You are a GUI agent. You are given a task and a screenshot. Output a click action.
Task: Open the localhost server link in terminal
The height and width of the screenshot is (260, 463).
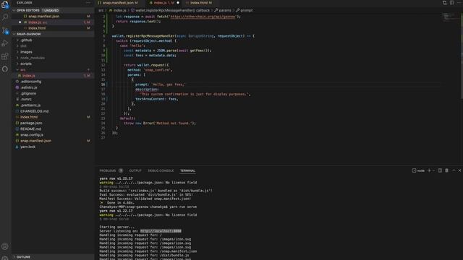[x=161, y=231]
